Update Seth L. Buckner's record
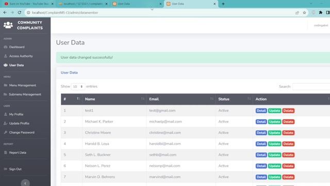 [x=274, y=155]
